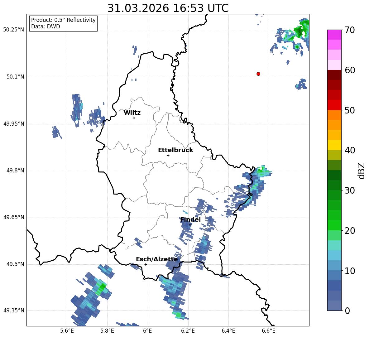Screen dimensions: 369x337
Task: Click the Wiltz city label
Action: 132,113
